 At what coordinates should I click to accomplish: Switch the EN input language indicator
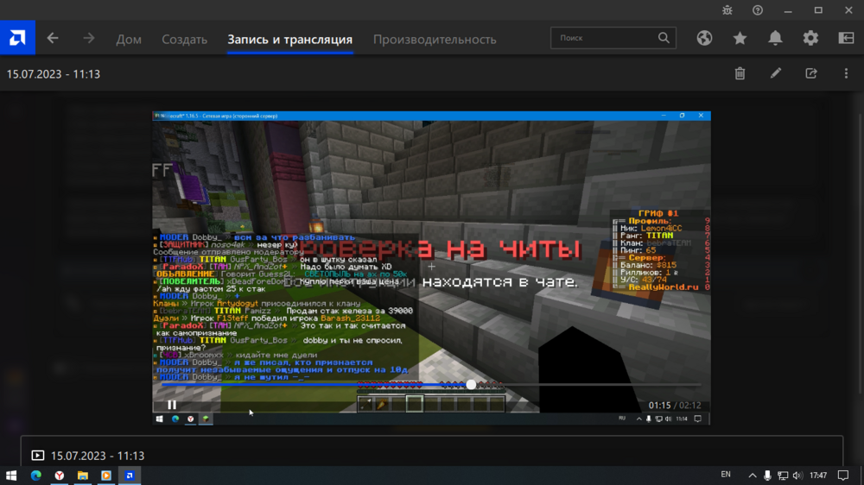pos(726,475)
